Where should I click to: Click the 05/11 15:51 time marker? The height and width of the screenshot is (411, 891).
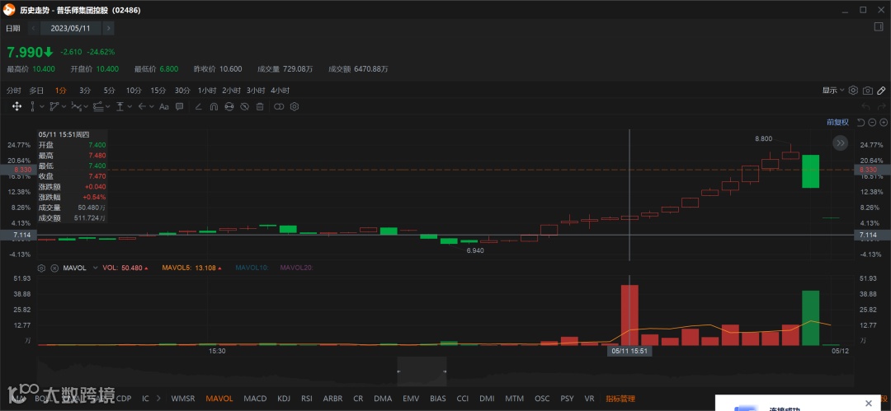click(x=629, y=352)
